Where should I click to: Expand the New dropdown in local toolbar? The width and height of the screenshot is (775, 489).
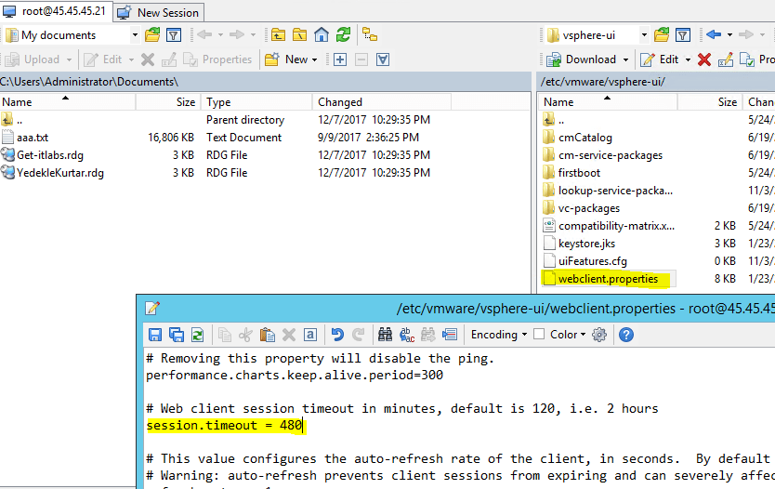point(314,59)
